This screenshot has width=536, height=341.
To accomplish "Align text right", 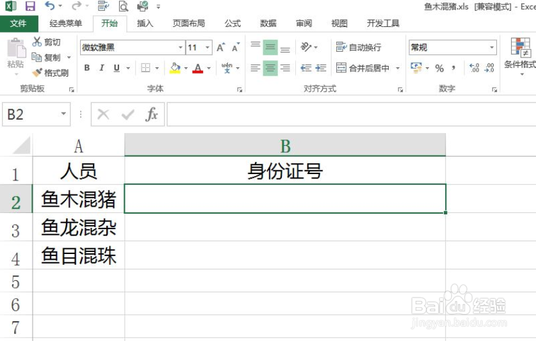I will coord(285,68).
